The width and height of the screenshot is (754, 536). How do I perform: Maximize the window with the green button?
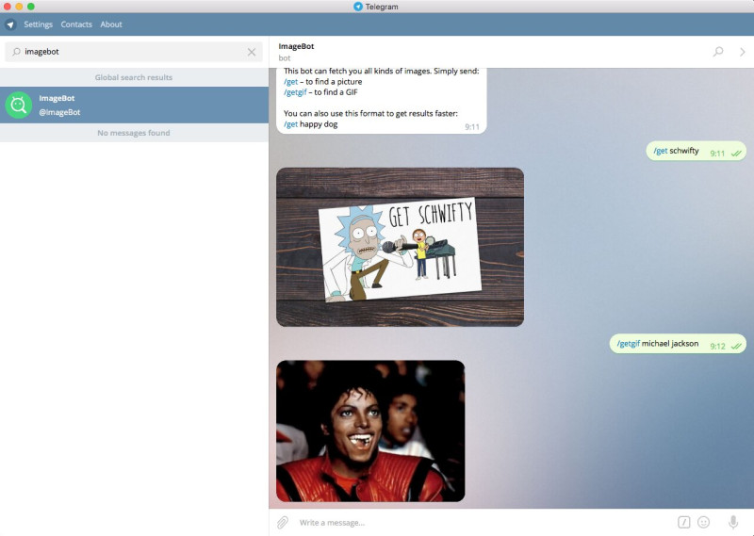point(31,7)
